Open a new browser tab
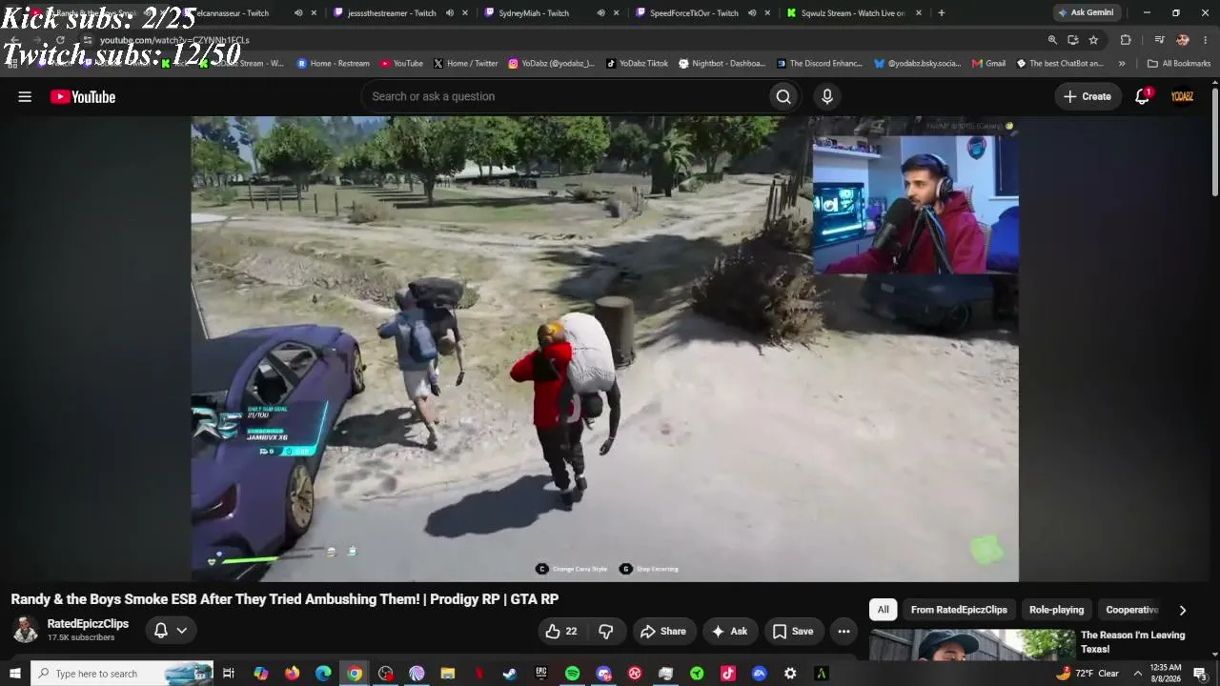Viewport: 1220px width, 686px height. click(x=942, y=13)
